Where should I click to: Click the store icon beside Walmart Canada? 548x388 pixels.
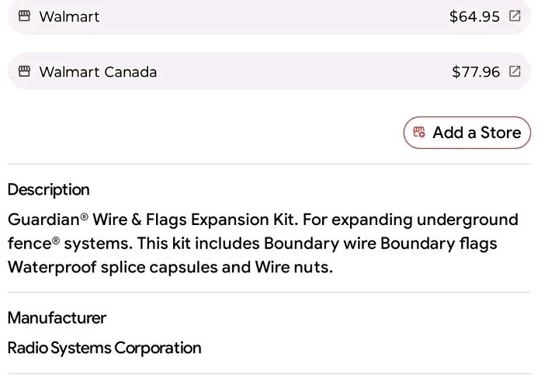[x=24, y=72]
